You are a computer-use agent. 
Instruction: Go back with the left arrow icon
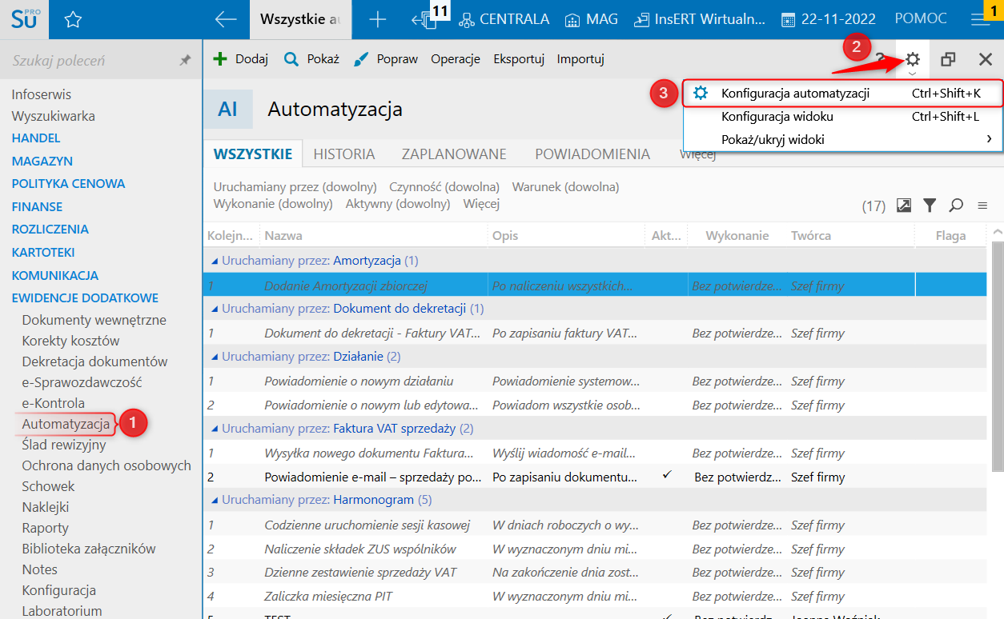226,19
